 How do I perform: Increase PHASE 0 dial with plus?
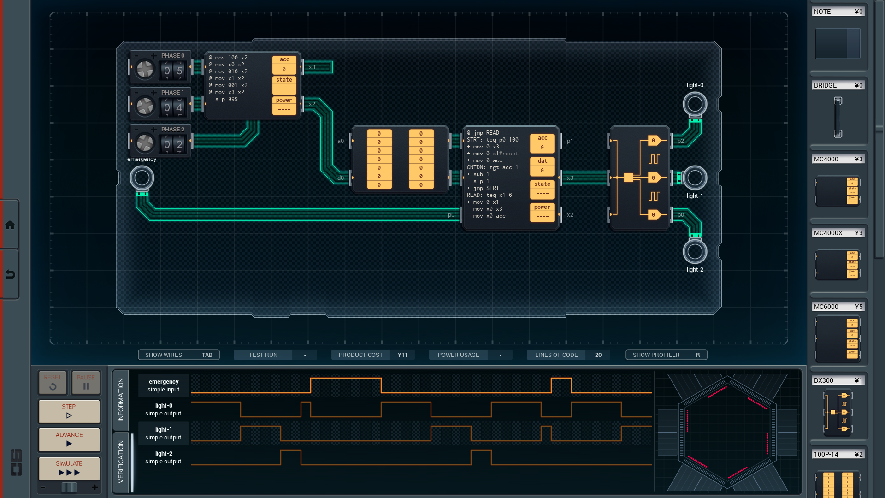153,56
